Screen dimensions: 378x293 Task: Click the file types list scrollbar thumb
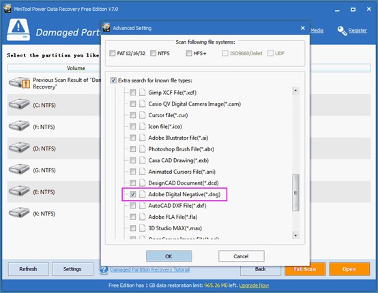tap(296, 193)
